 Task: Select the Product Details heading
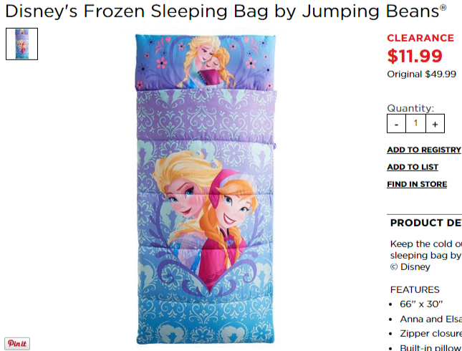[x=426, y=223]
